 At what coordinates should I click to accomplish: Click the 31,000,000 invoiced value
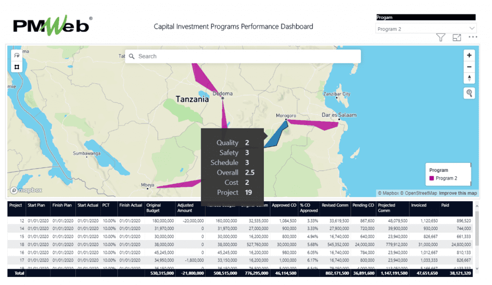428,244
